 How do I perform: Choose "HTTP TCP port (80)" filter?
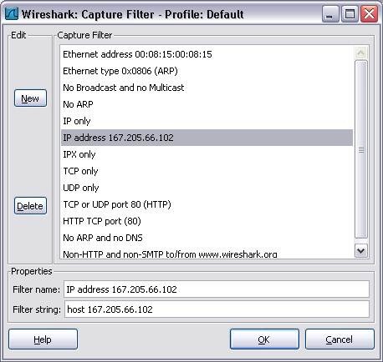207,221
